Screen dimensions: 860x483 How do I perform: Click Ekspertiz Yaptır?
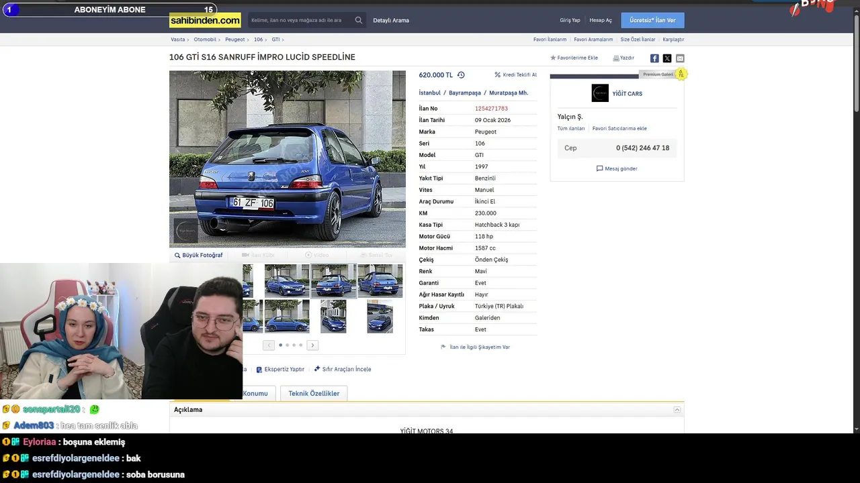click(280, 370)
